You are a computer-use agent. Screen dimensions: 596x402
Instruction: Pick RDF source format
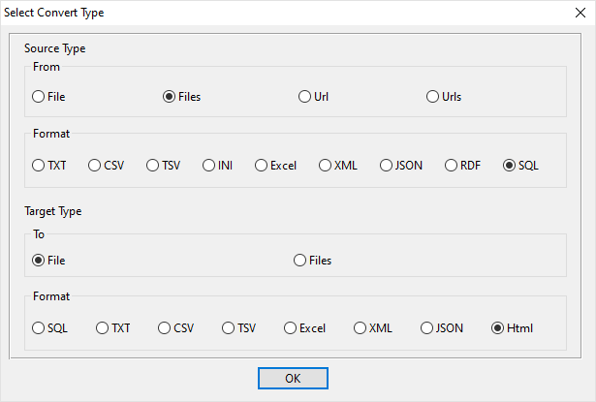coord(452,166)
